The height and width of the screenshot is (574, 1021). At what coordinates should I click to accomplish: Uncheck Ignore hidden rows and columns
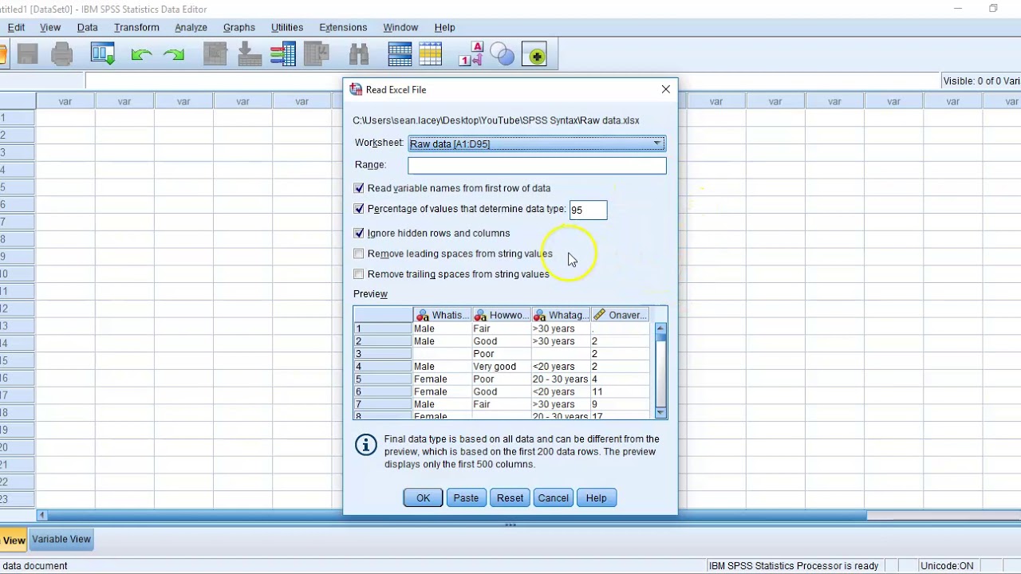click(x=359, y=233)
